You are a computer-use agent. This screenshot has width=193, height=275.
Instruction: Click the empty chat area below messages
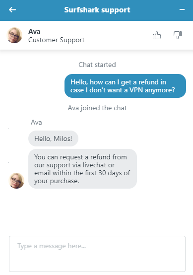96,211
